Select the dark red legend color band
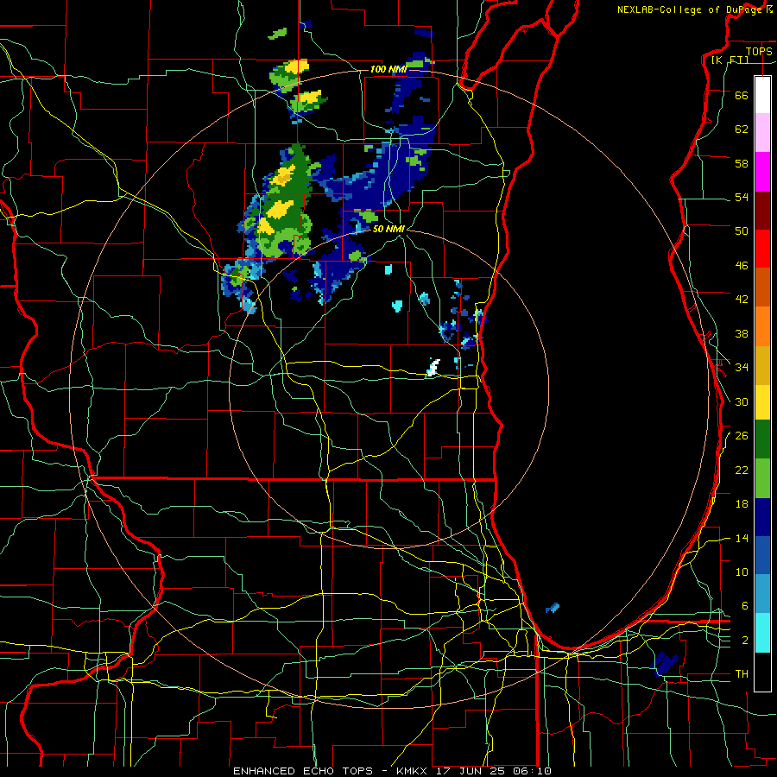Screen dimensions: 777x777 pyautogui.click(x=762, y=211)
